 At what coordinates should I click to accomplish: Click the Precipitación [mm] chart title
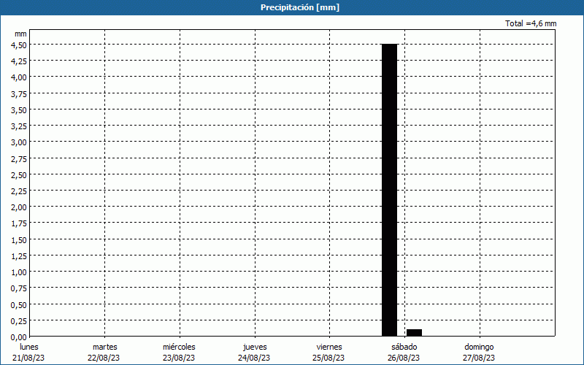click(x=300, y=7)
